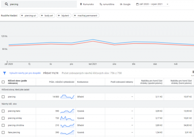194x137 pixels.
Task: Click the plus icon on bijuterii chip
Action: 59,16
